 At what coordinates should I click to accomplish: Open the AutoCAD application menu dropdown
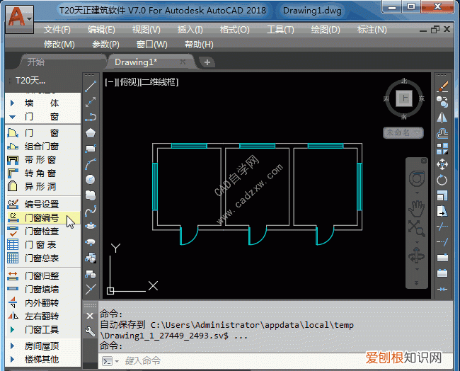click(x=20, y=19)
